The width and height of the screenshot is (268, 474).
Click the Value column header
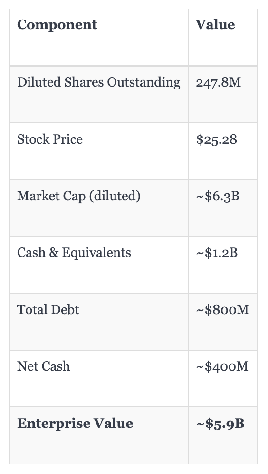215,24
